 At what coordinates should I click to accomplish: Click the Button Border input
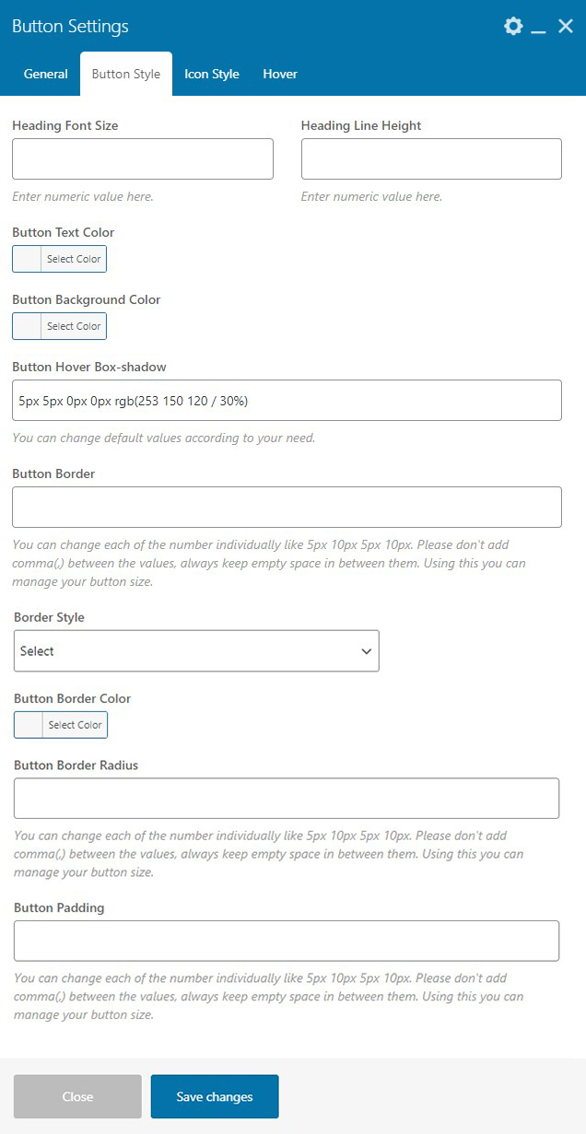pyautogui.click(x=287, y=507)
